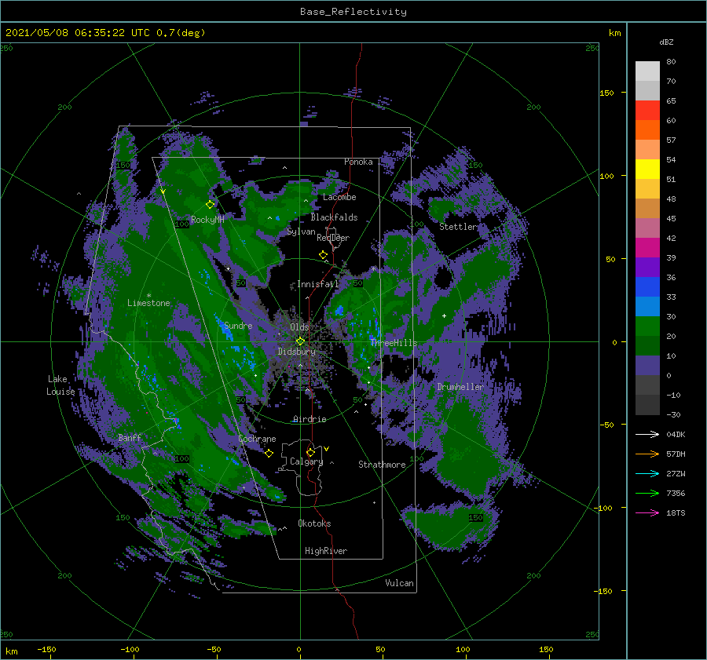The image size is (707, 660).
Task: Click the Sundre label
Action: point(238,325)
